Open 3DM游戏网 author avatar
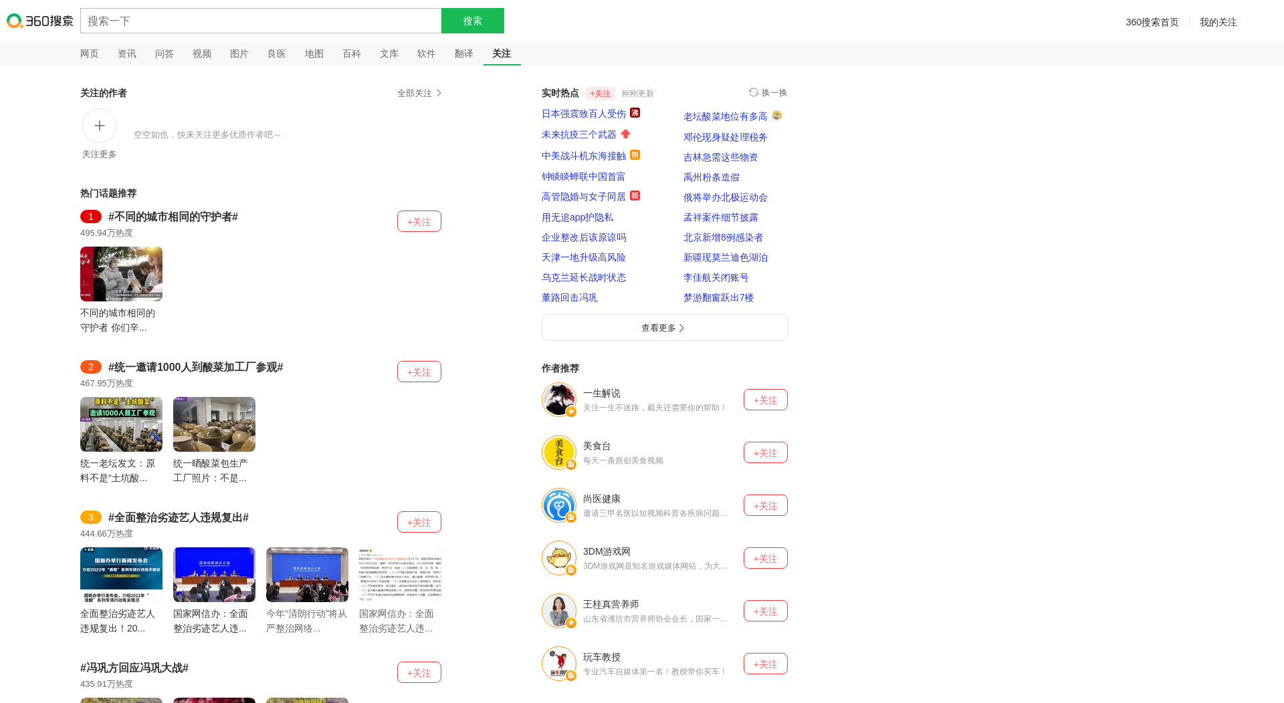Screen dimensions: 1284x703 (x=559, y=558)
